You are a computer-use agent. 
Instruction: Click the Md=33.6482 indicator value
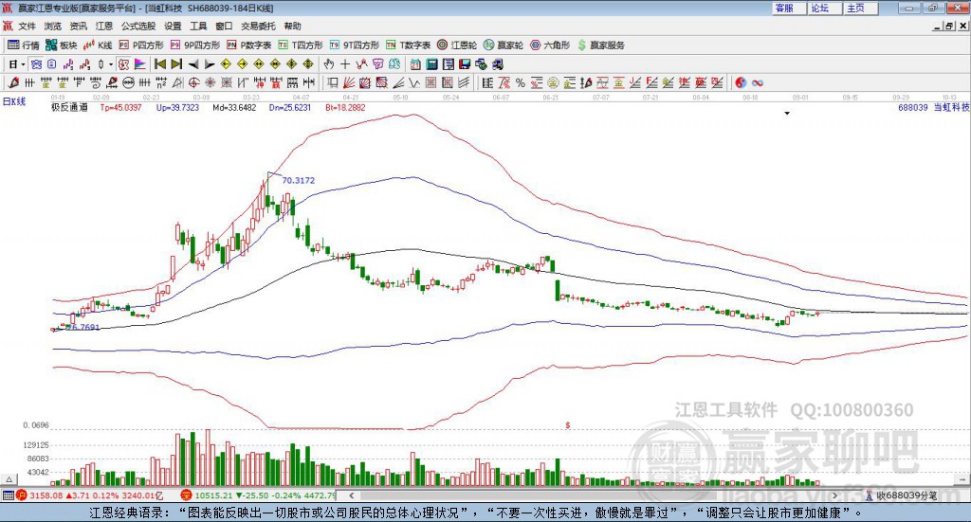(234, 108)
